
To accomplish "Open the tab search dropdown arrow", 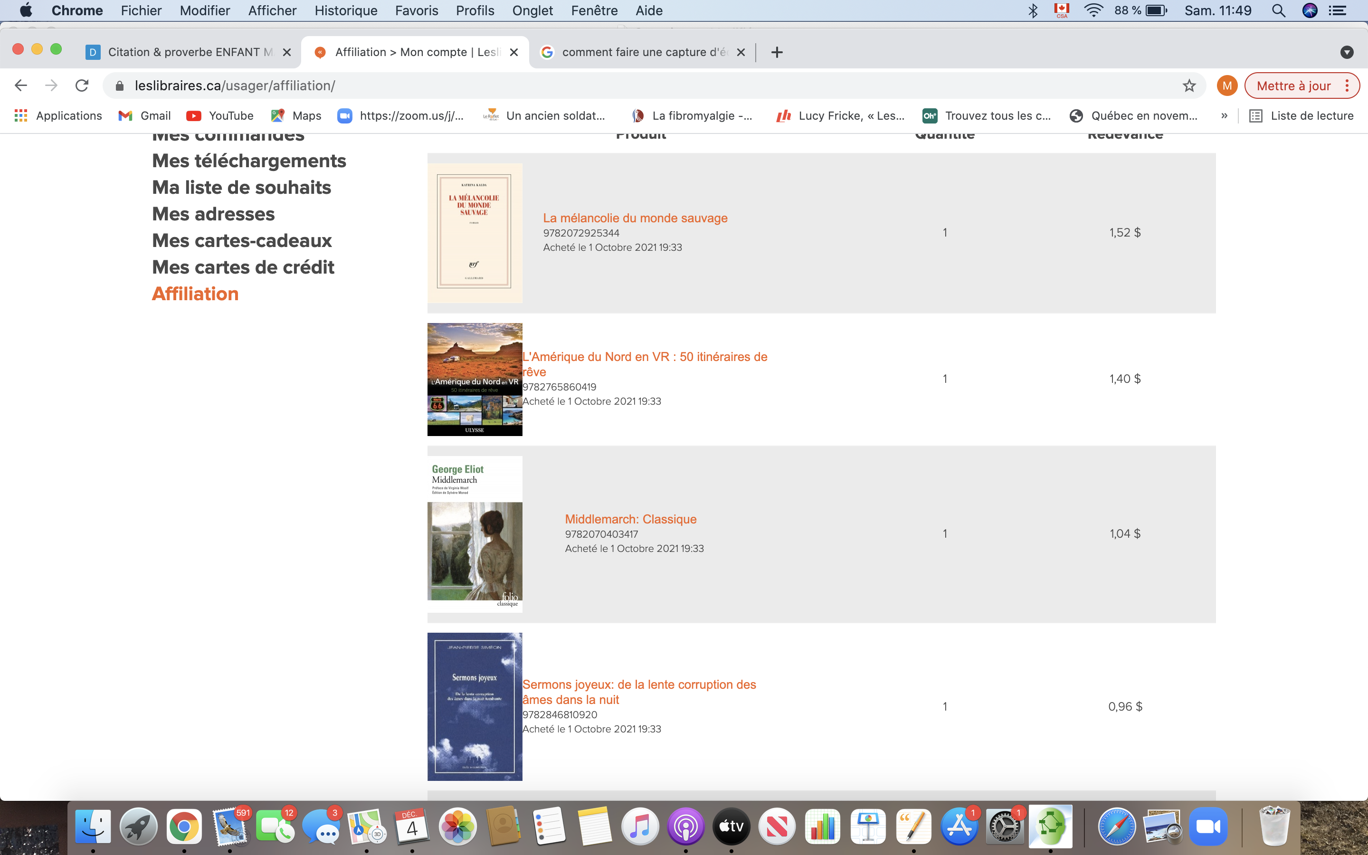I will click(x=1347, y=52).
